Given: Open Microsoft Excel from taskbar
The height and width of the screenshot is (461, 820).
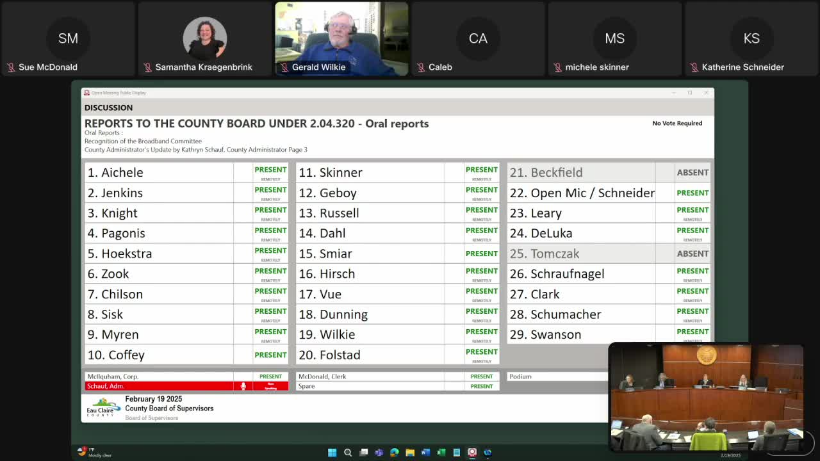Looking at the screenshot, I should pyautogui.click(x=441, y=453).
